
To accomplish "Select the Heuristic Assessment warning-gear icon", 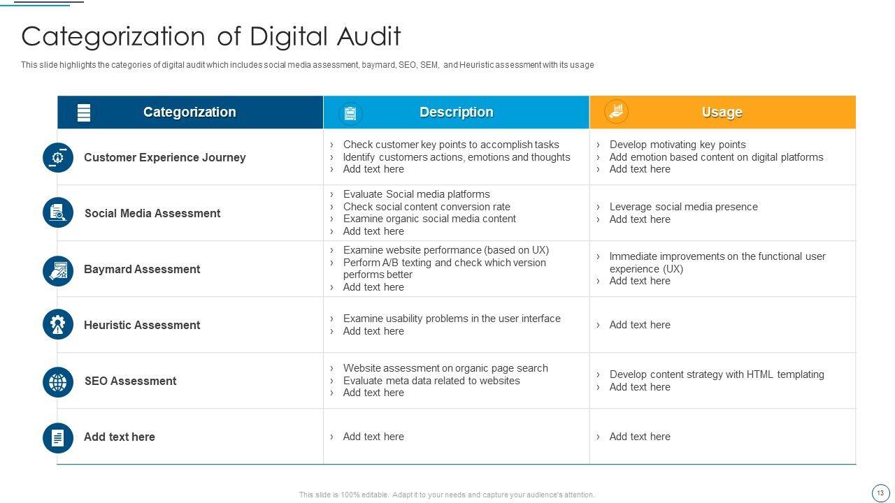I will pos(58,325).
